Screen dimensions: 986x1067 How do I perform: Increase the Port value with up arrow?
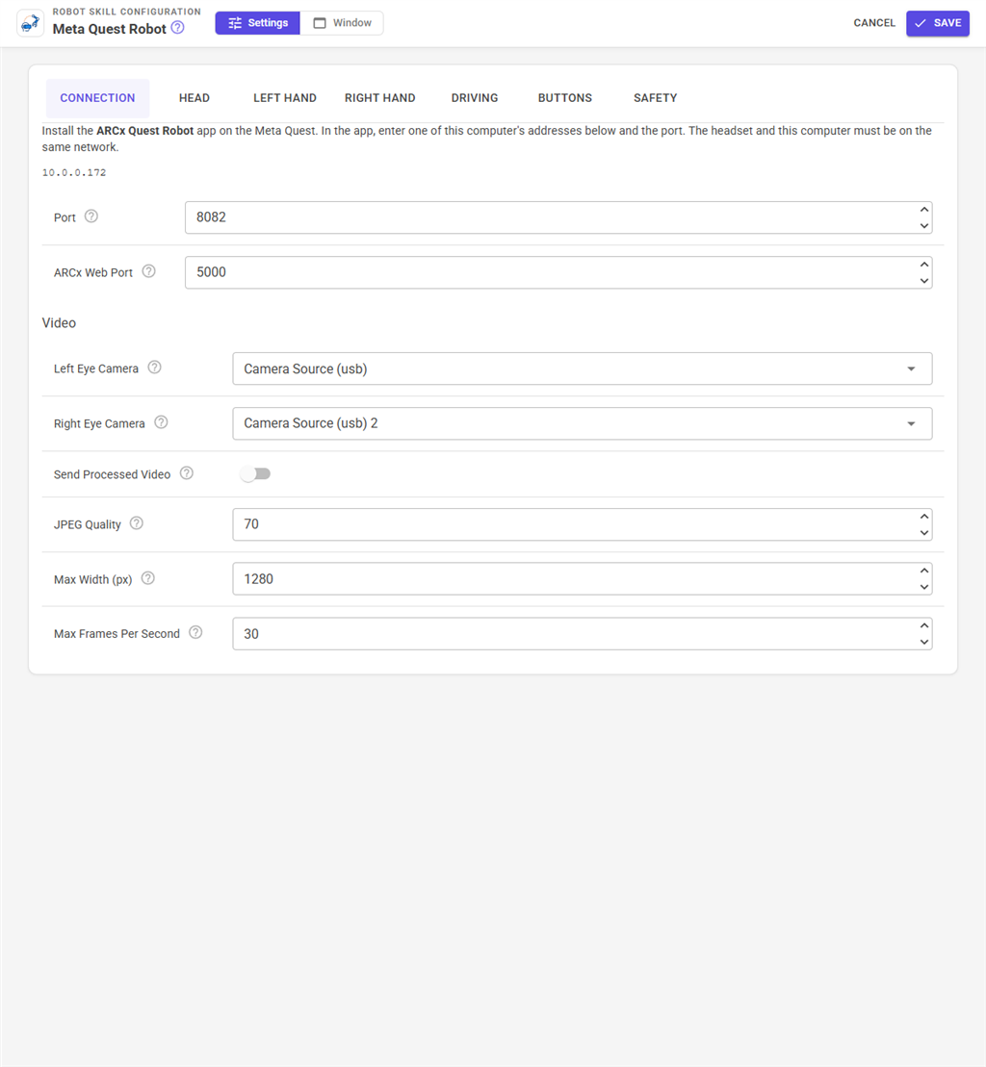924,210
